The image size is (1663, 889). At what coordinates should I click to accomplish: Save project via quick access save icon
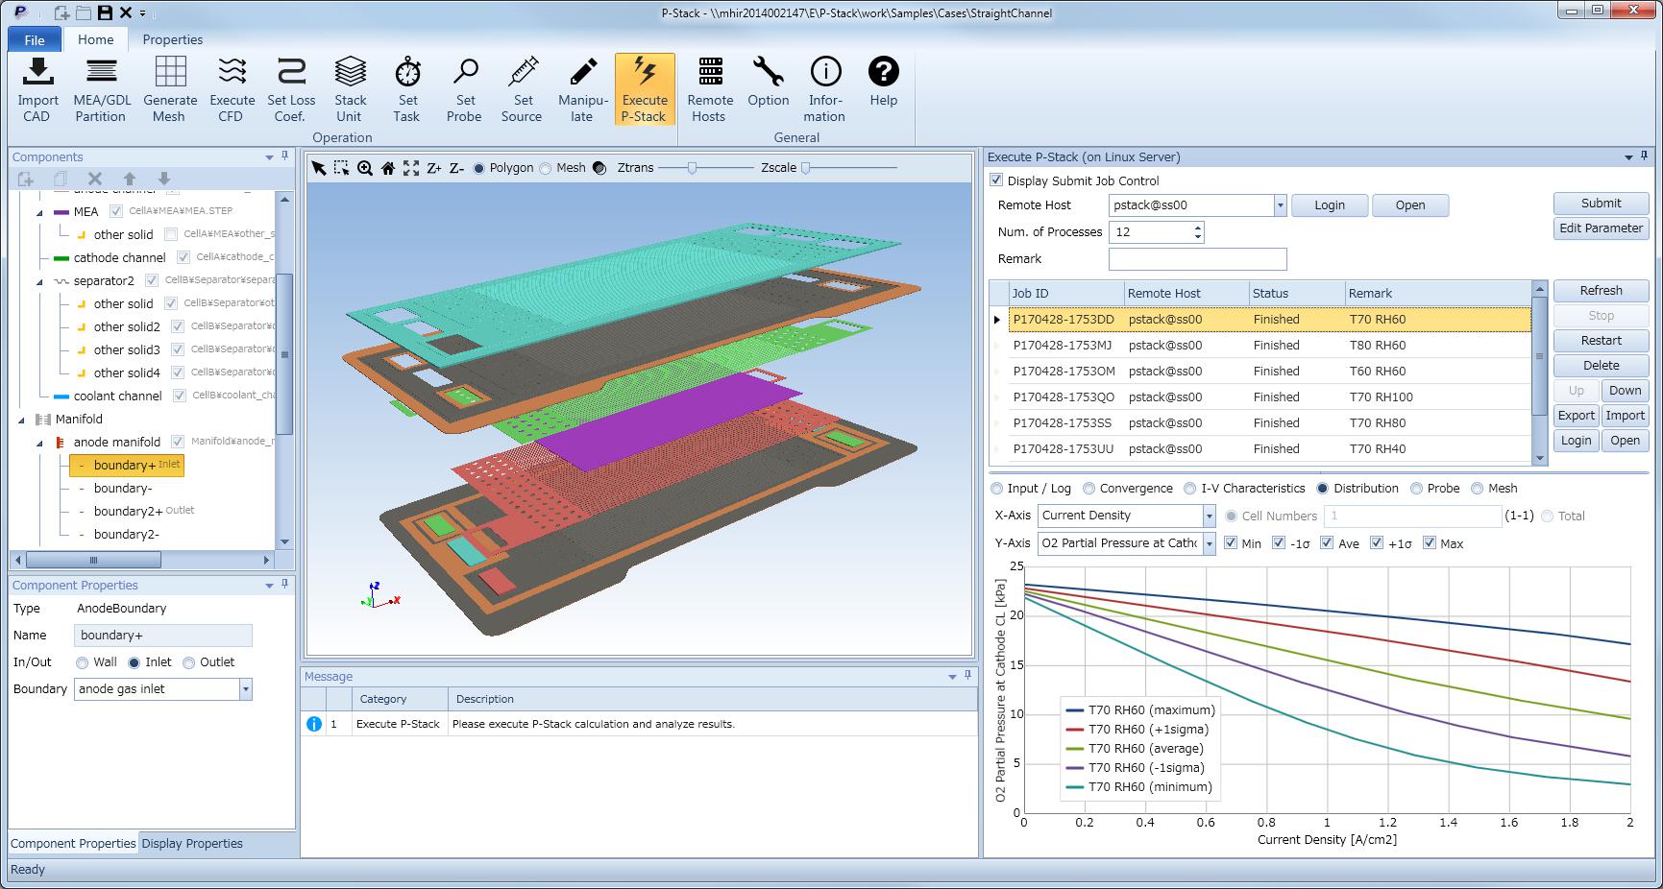point(105,12)
